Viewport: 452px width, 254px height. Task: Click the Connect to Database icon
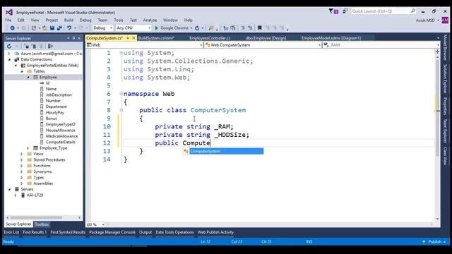tap(27, 46)
